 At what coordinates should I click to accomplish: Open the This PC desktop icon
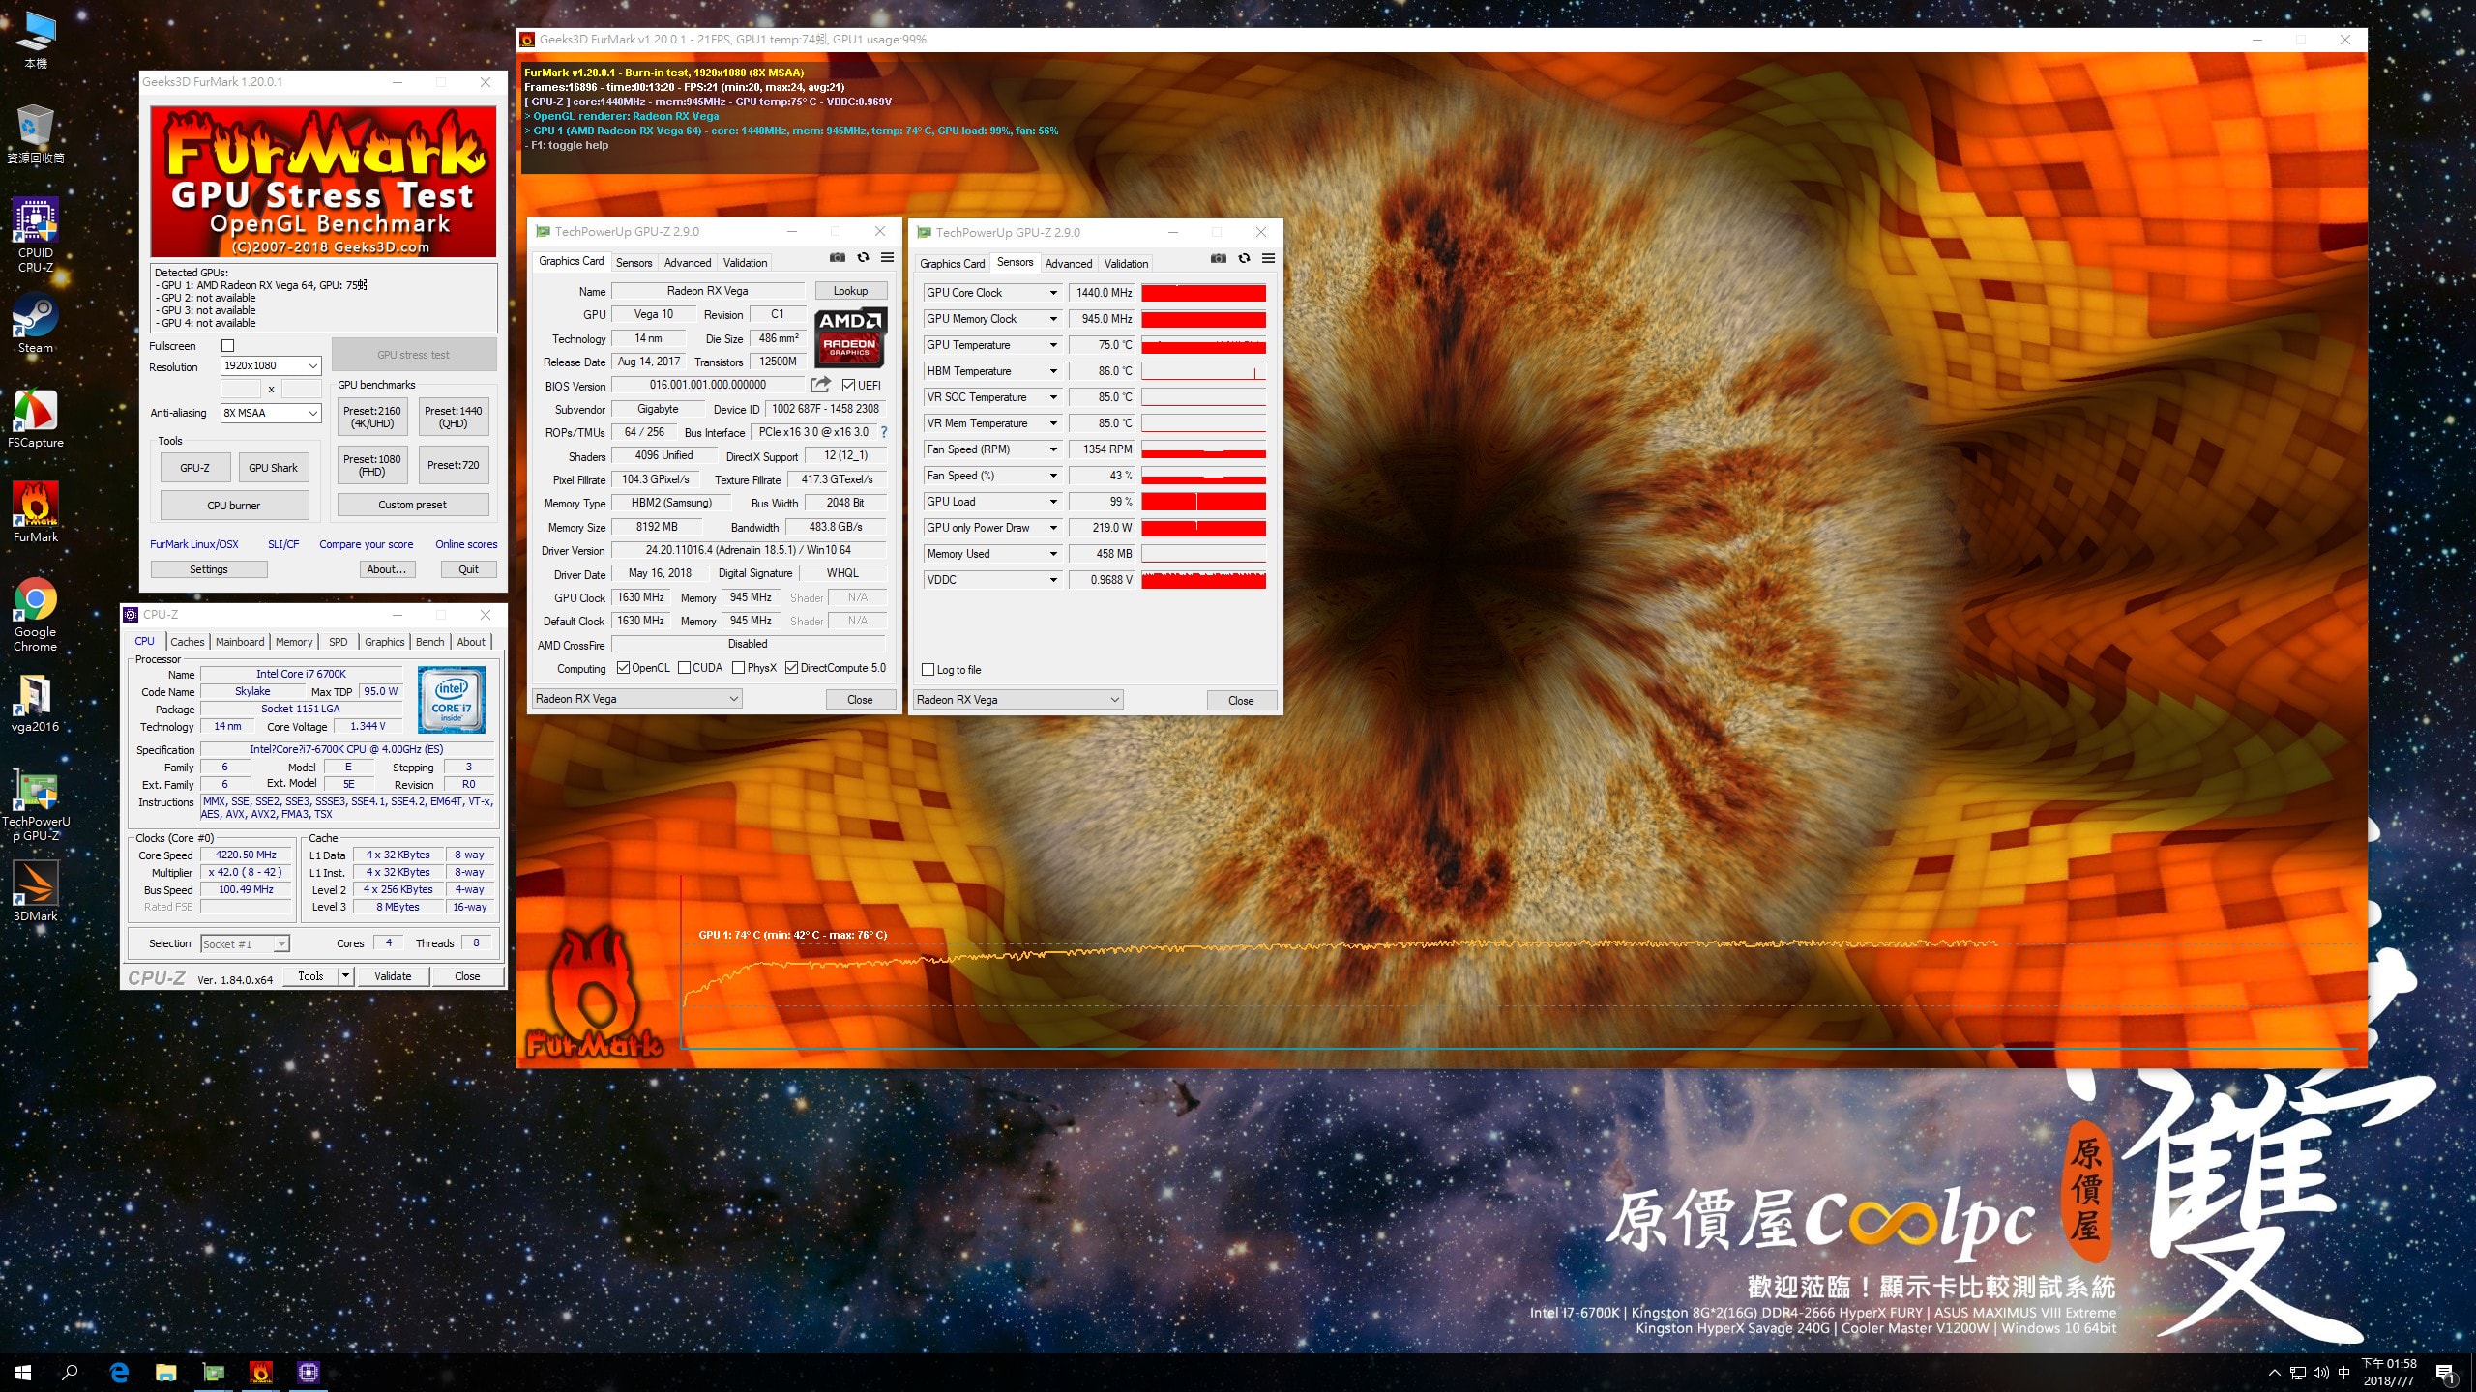(x=36, y=40)
